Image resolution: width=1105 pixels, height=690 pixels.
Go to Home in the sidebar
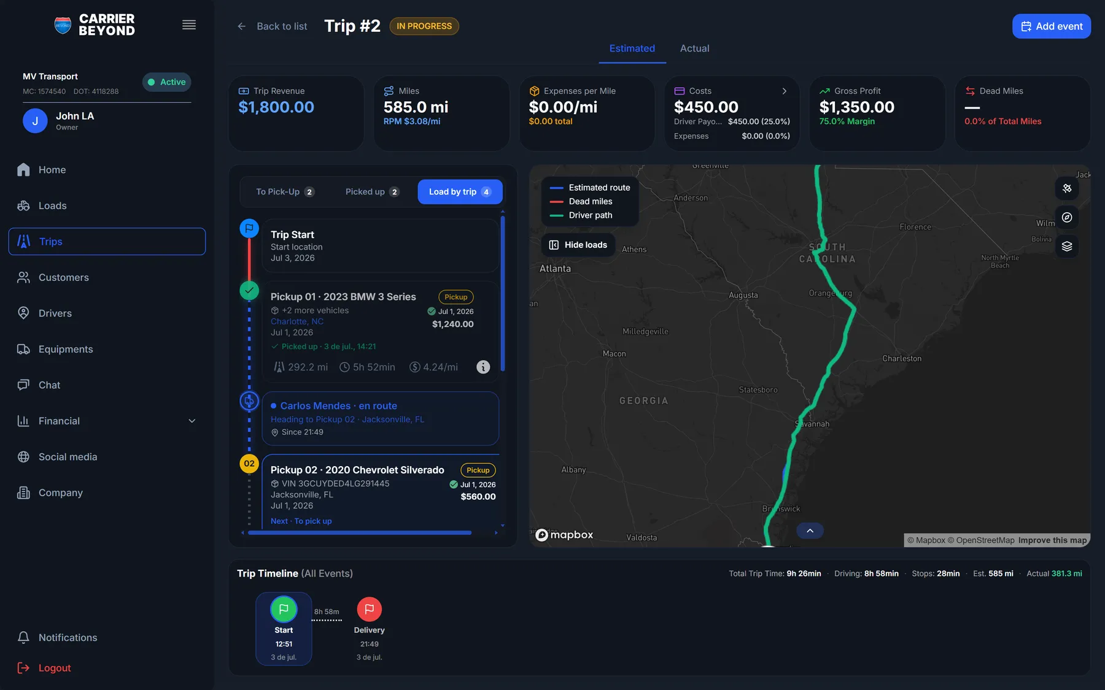pos(107,170)
